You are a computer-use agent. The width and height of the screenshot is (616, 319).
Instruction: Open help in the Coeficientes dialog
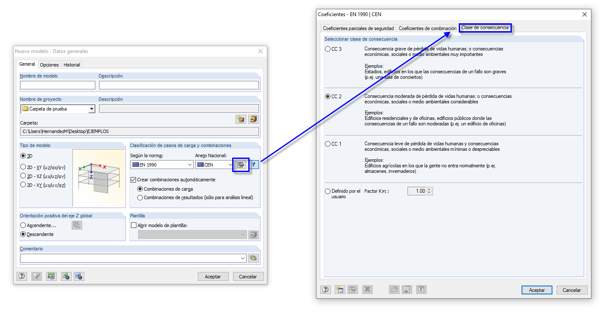pyautogui.click(x=325, y=290)
